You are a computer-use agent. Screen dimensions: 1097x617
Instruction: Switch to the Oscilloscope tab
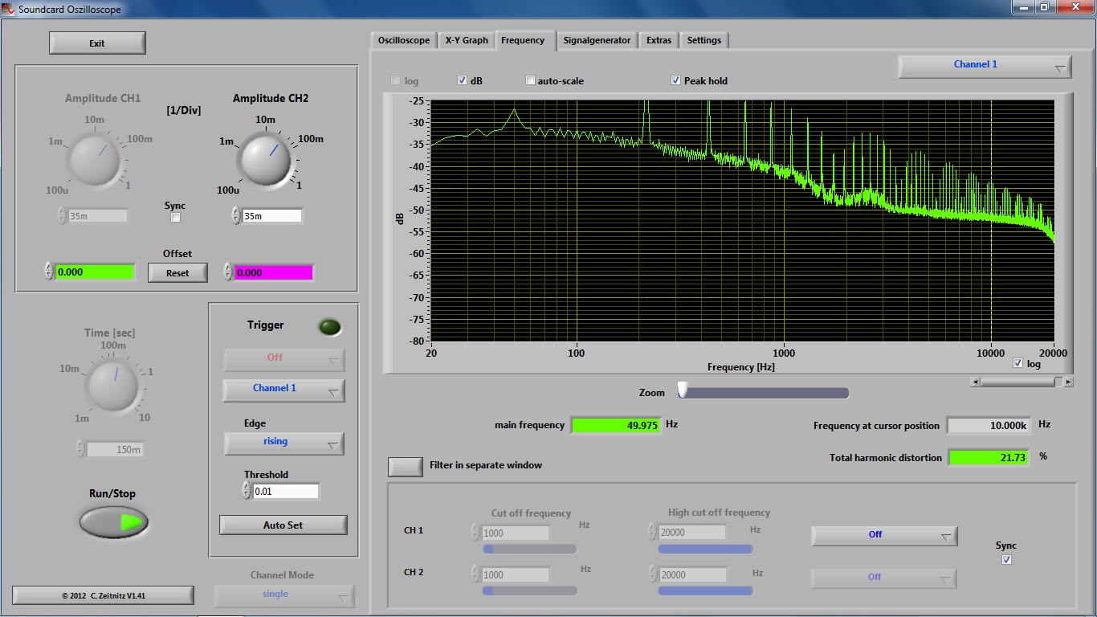coord(404,40)
